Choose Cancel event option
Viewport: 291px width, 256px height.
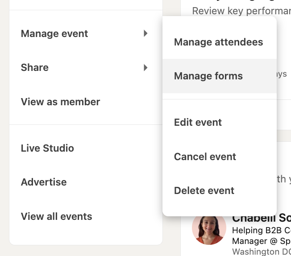pos(220,157)
